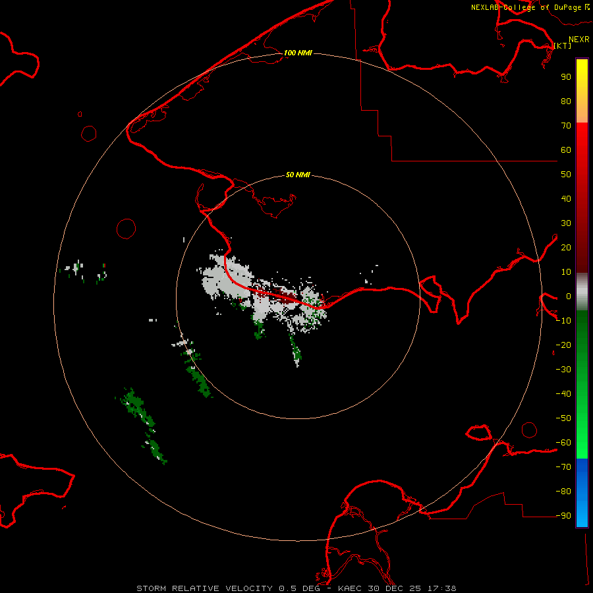Click the [KT] units label above color scale
This screenshot has height=593, width=593.
point(562,45)
